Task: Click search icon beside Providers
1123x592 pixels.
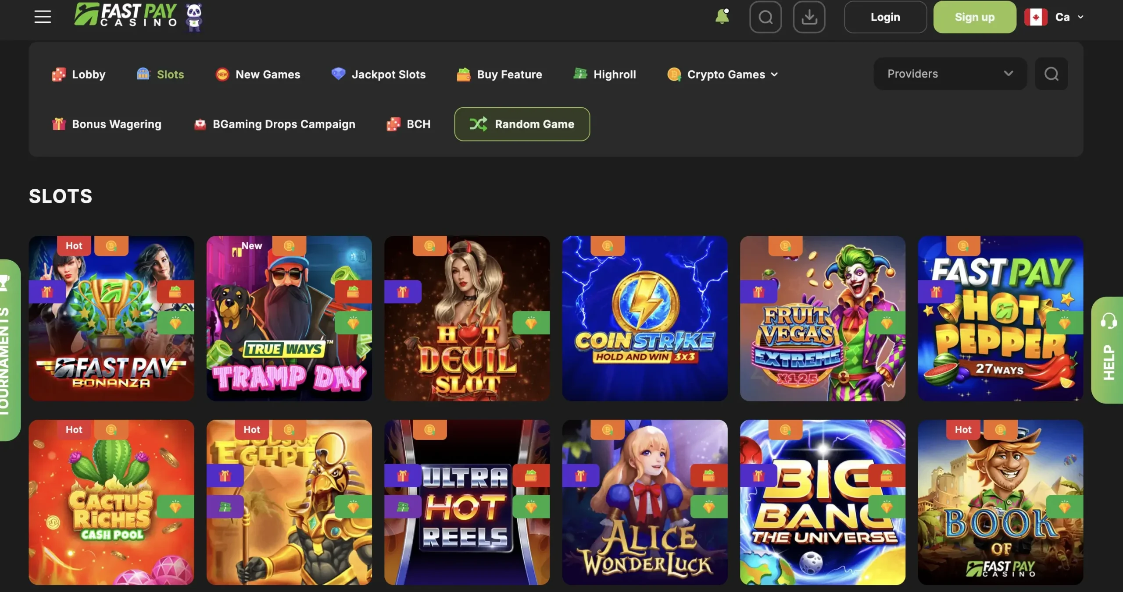Action: tap(1051, 74)
